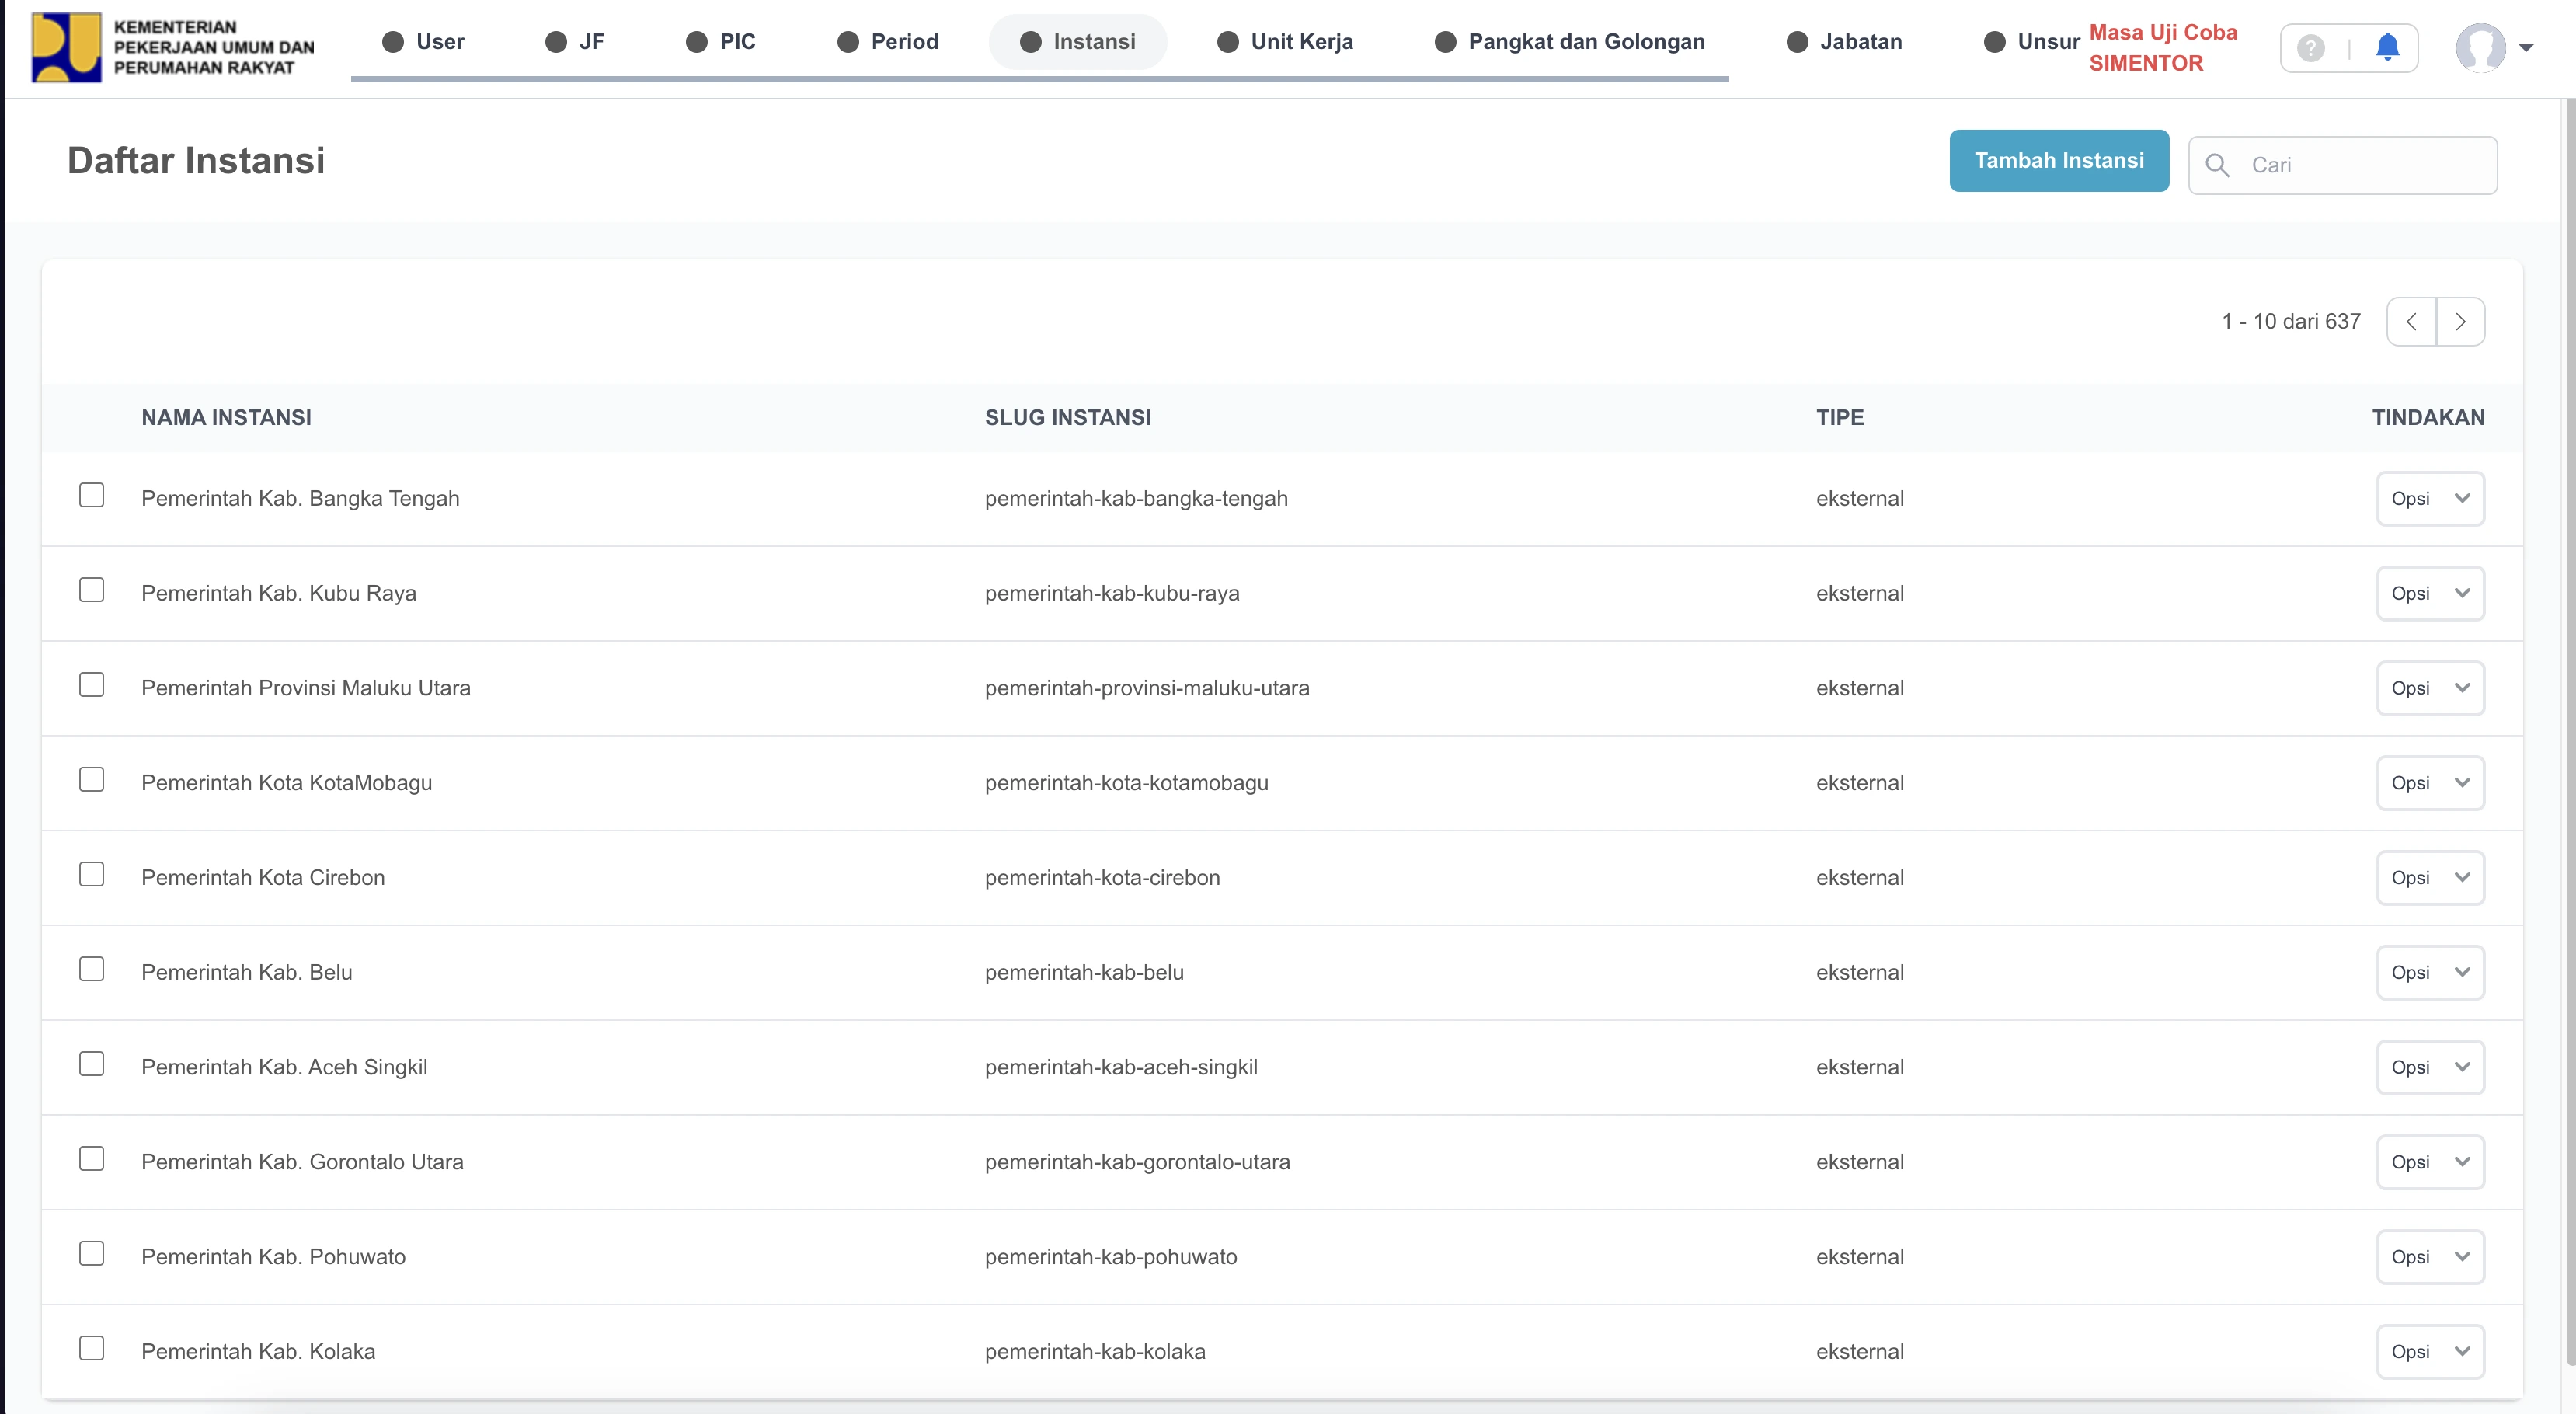Click the Kementerian PUPR logo
The image size is (2576, 1414).
tap(66, 47)
